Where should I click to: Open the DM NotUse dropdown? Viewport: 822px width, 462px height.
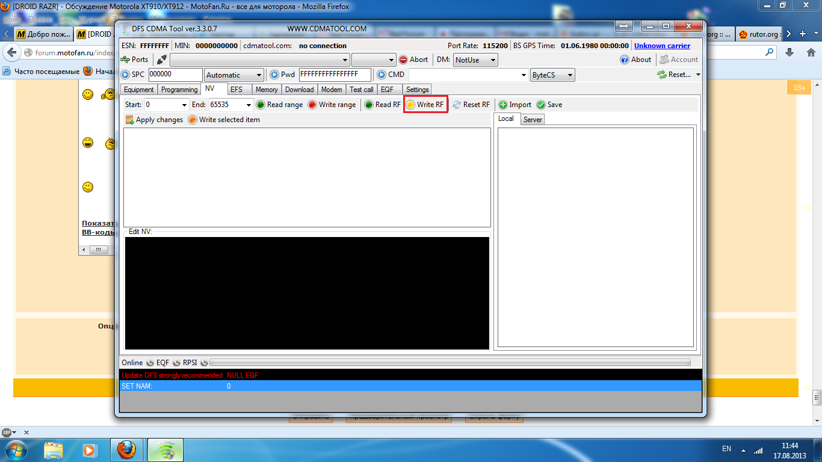tap(475, 60)
